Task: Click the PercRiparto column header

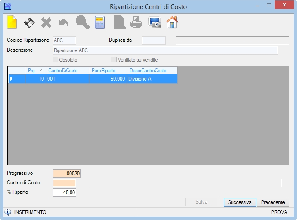Action: 108,71
